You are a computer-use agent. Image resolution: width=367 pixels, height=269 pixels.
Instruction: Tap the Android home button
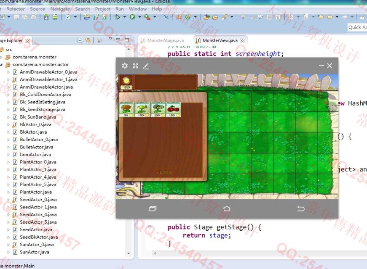[227, 208]
